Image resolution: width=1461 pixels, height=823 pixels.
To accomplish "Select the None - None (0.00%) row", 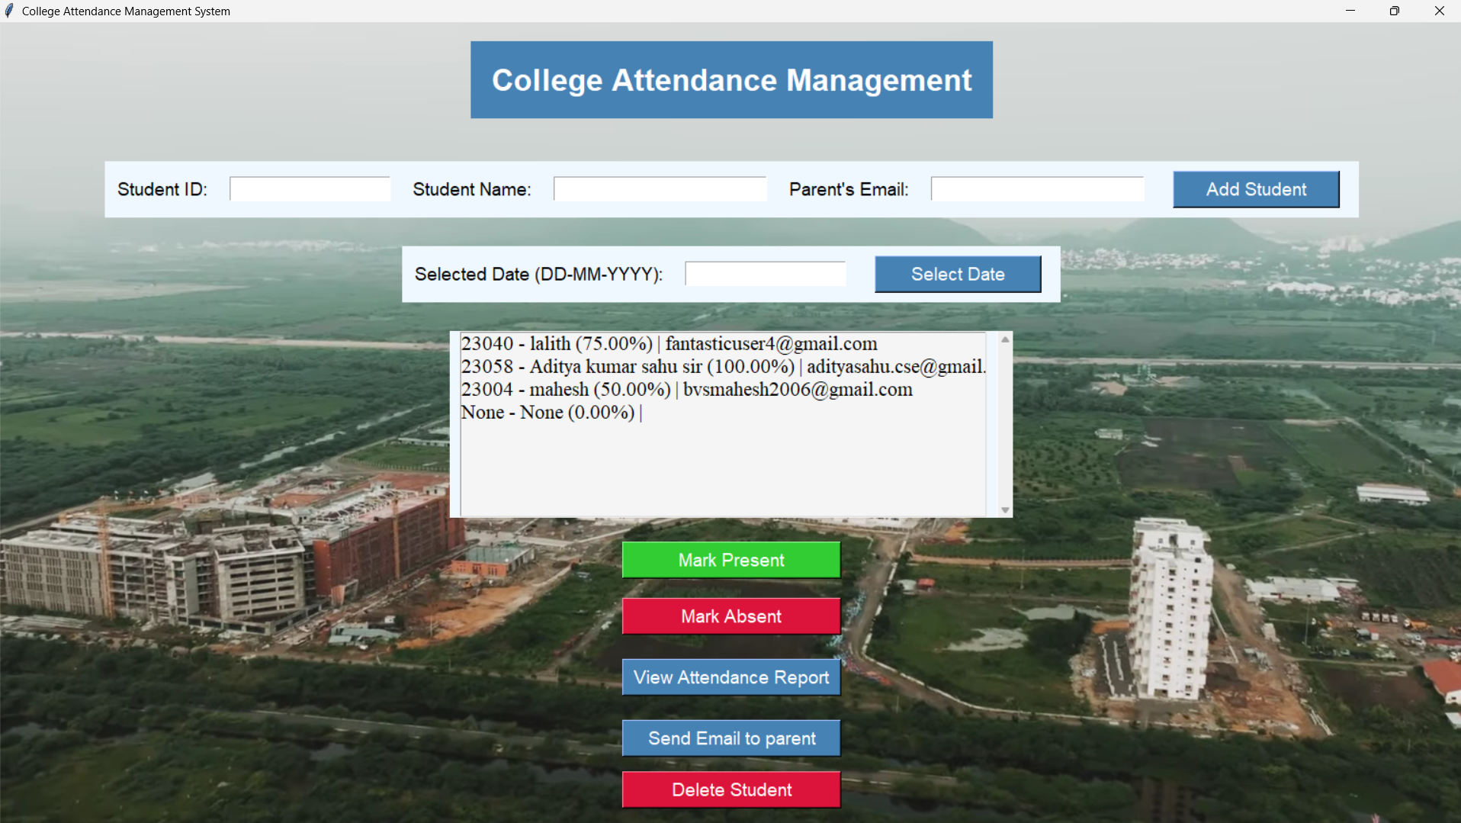I will point(723,412).
